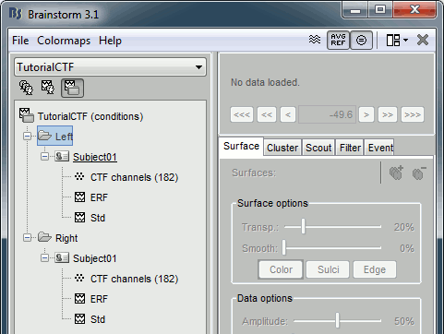
Task: Open the window layout options icon
Action: 397,40
